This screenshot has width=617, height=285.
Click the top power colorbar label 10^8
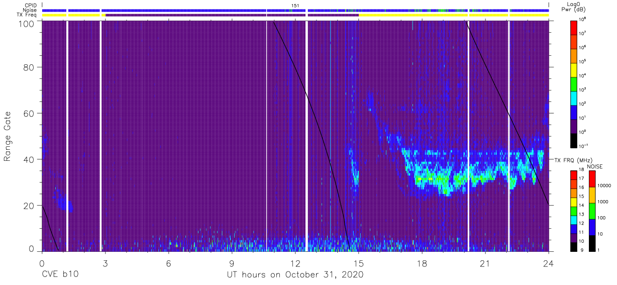[582, 19]
